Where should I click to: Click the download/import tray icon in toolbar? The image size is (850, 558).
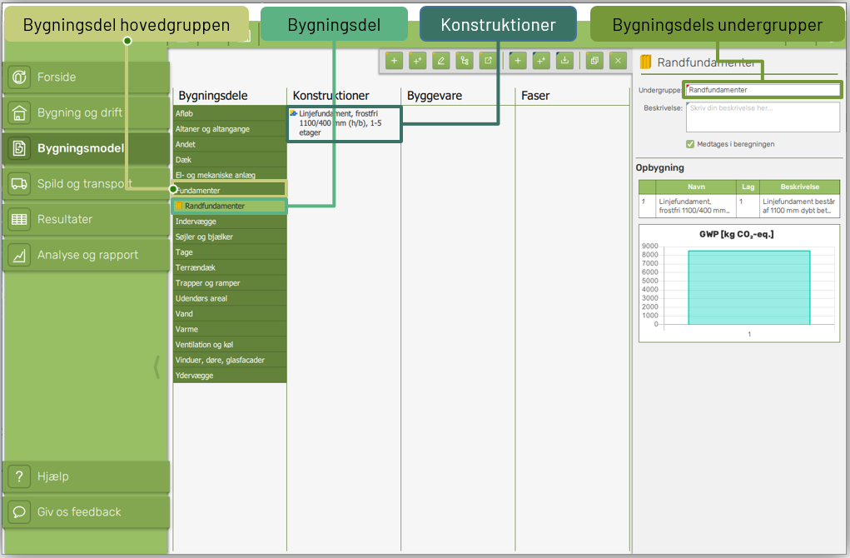coord(564,61)
